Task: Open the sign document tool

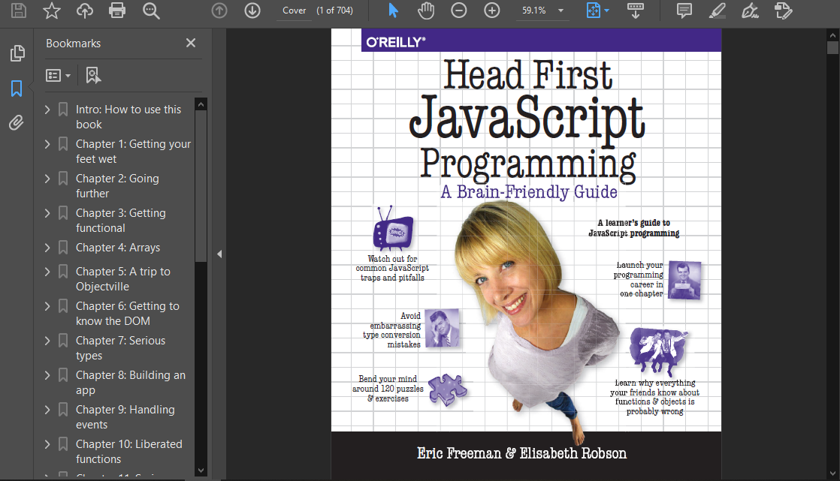Action: (750, 11)
